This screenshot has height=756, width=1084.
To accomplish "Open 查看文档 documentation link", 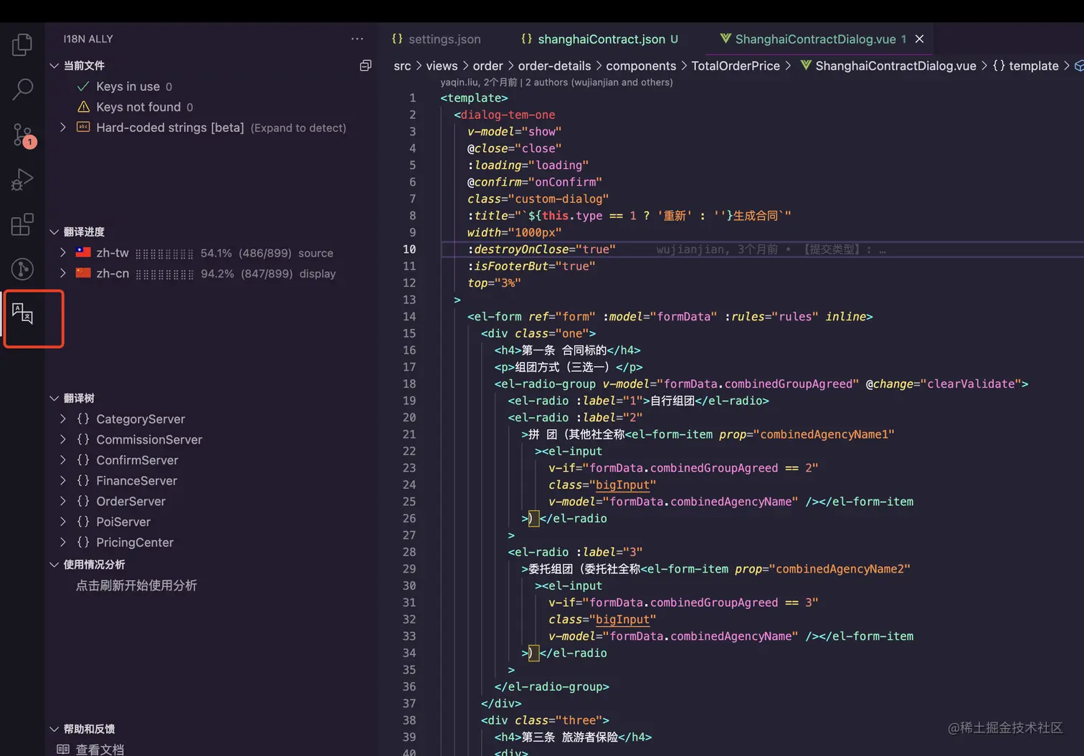I will coord(100,749).
